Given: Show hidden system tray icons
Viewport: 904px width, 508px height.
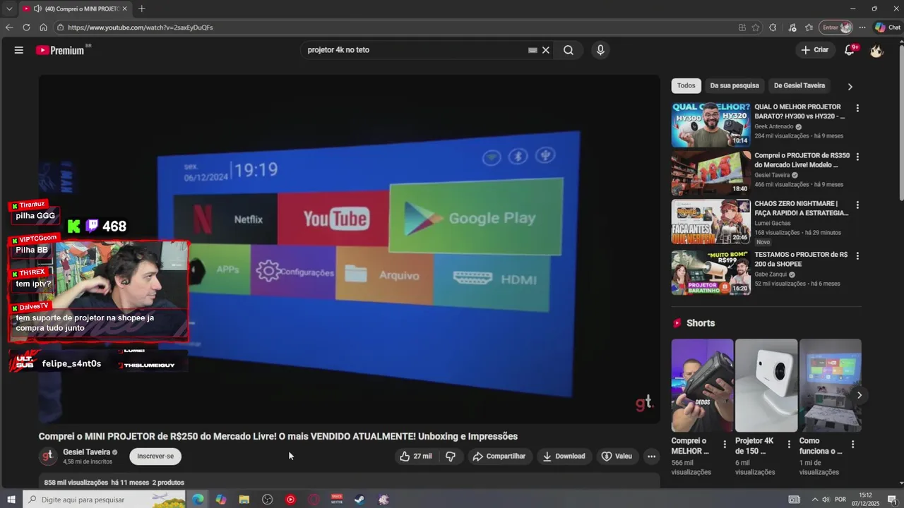Looking at the screenshot, I should (814, 500).
